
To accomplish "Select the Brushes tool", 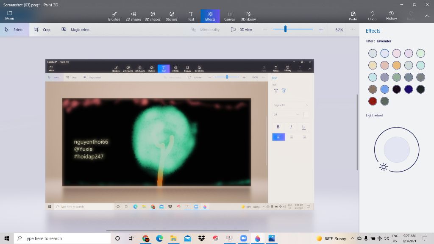I will click(114, 16).
